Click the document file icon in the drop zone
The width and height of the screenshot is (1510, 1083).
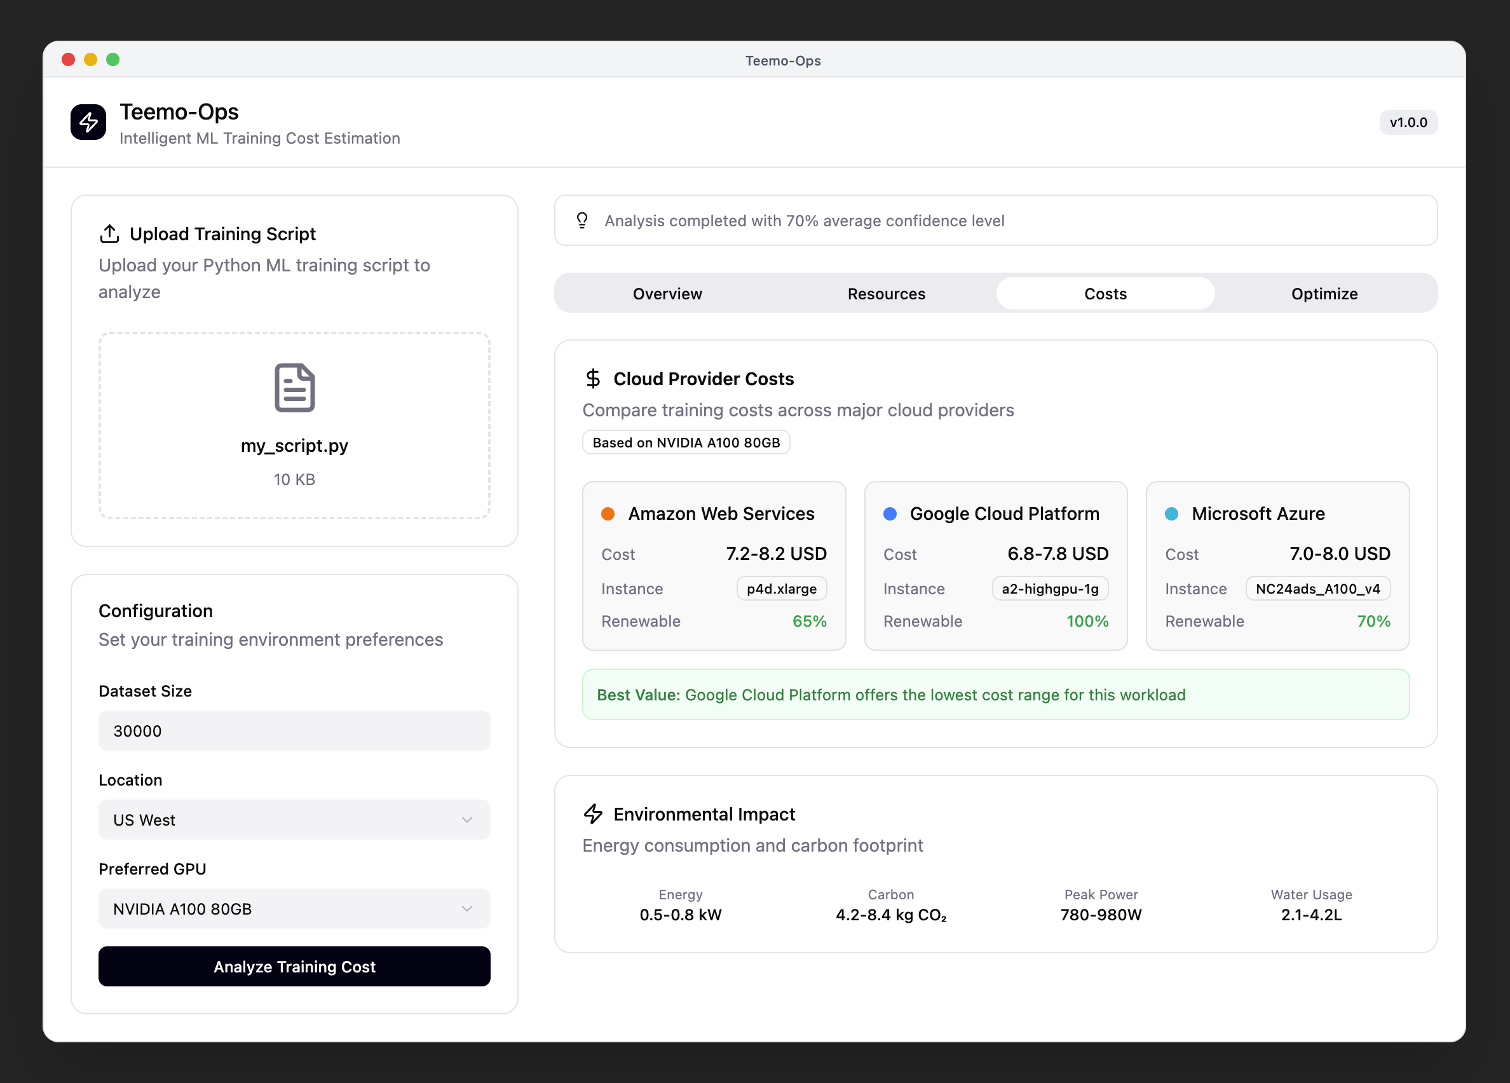coord(294,388)
